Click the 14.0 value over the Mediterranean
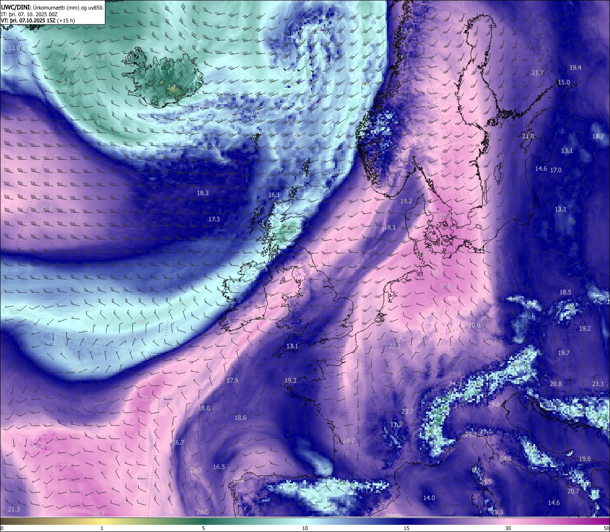The height and width of the screenshot is (532, 610). [x=429, y=498]
